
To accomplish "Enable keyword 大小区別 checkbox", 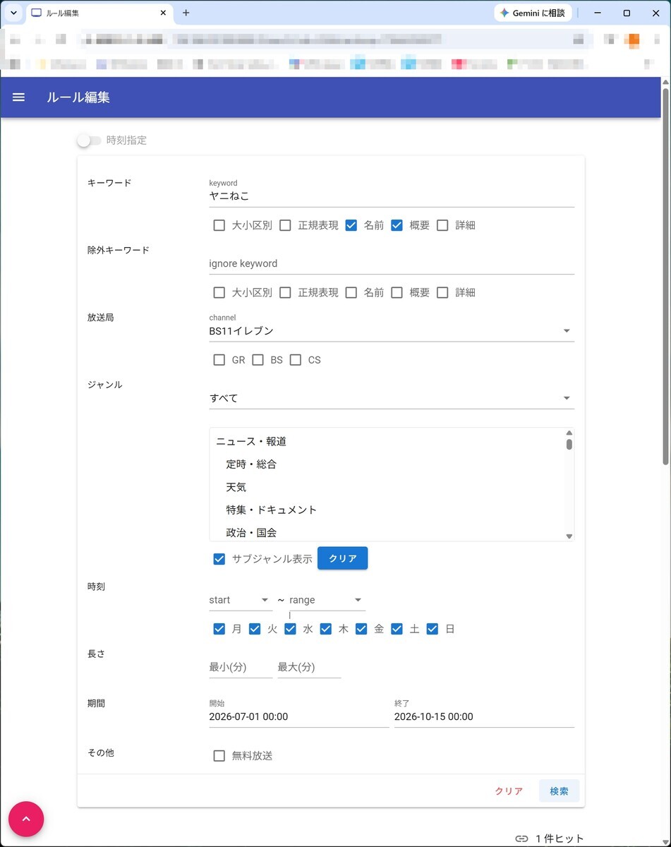I will click(219, 225).
